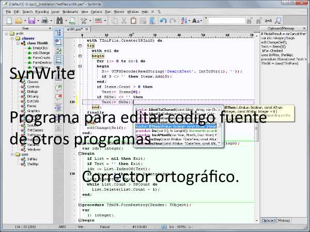
Task: Click the scissors Cut icon
Action: click(x=124, y=21)
